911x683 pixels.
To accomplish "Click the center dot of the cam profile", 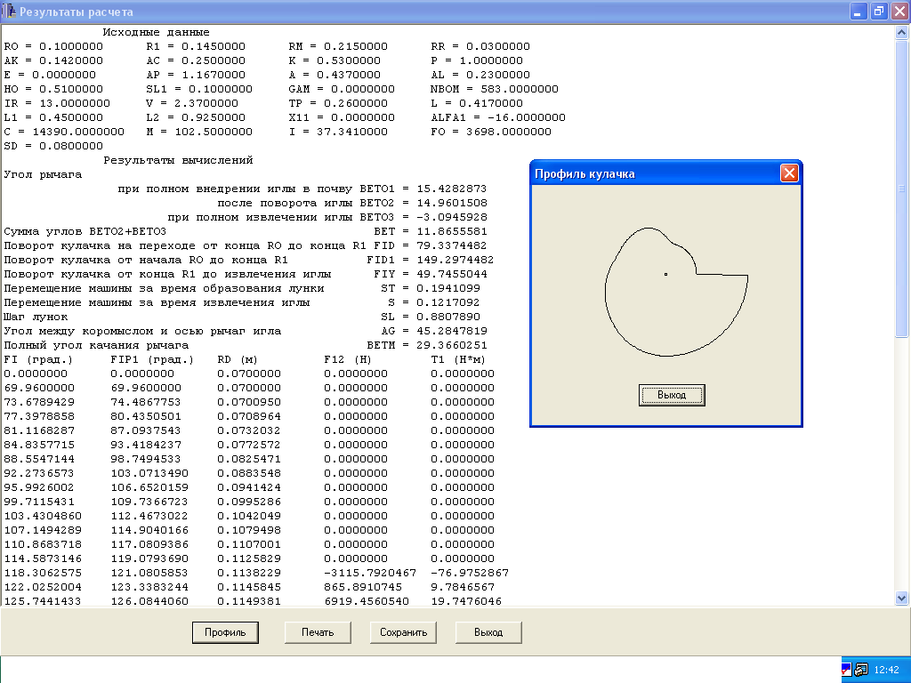I will click(x=665, y=274).
